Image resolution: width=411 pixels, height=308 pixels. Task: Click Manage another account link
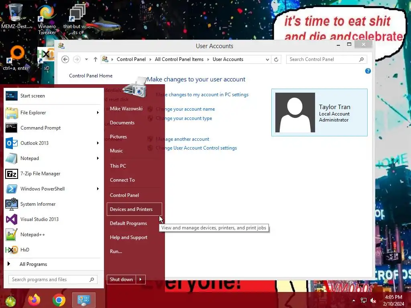[183, 139]
